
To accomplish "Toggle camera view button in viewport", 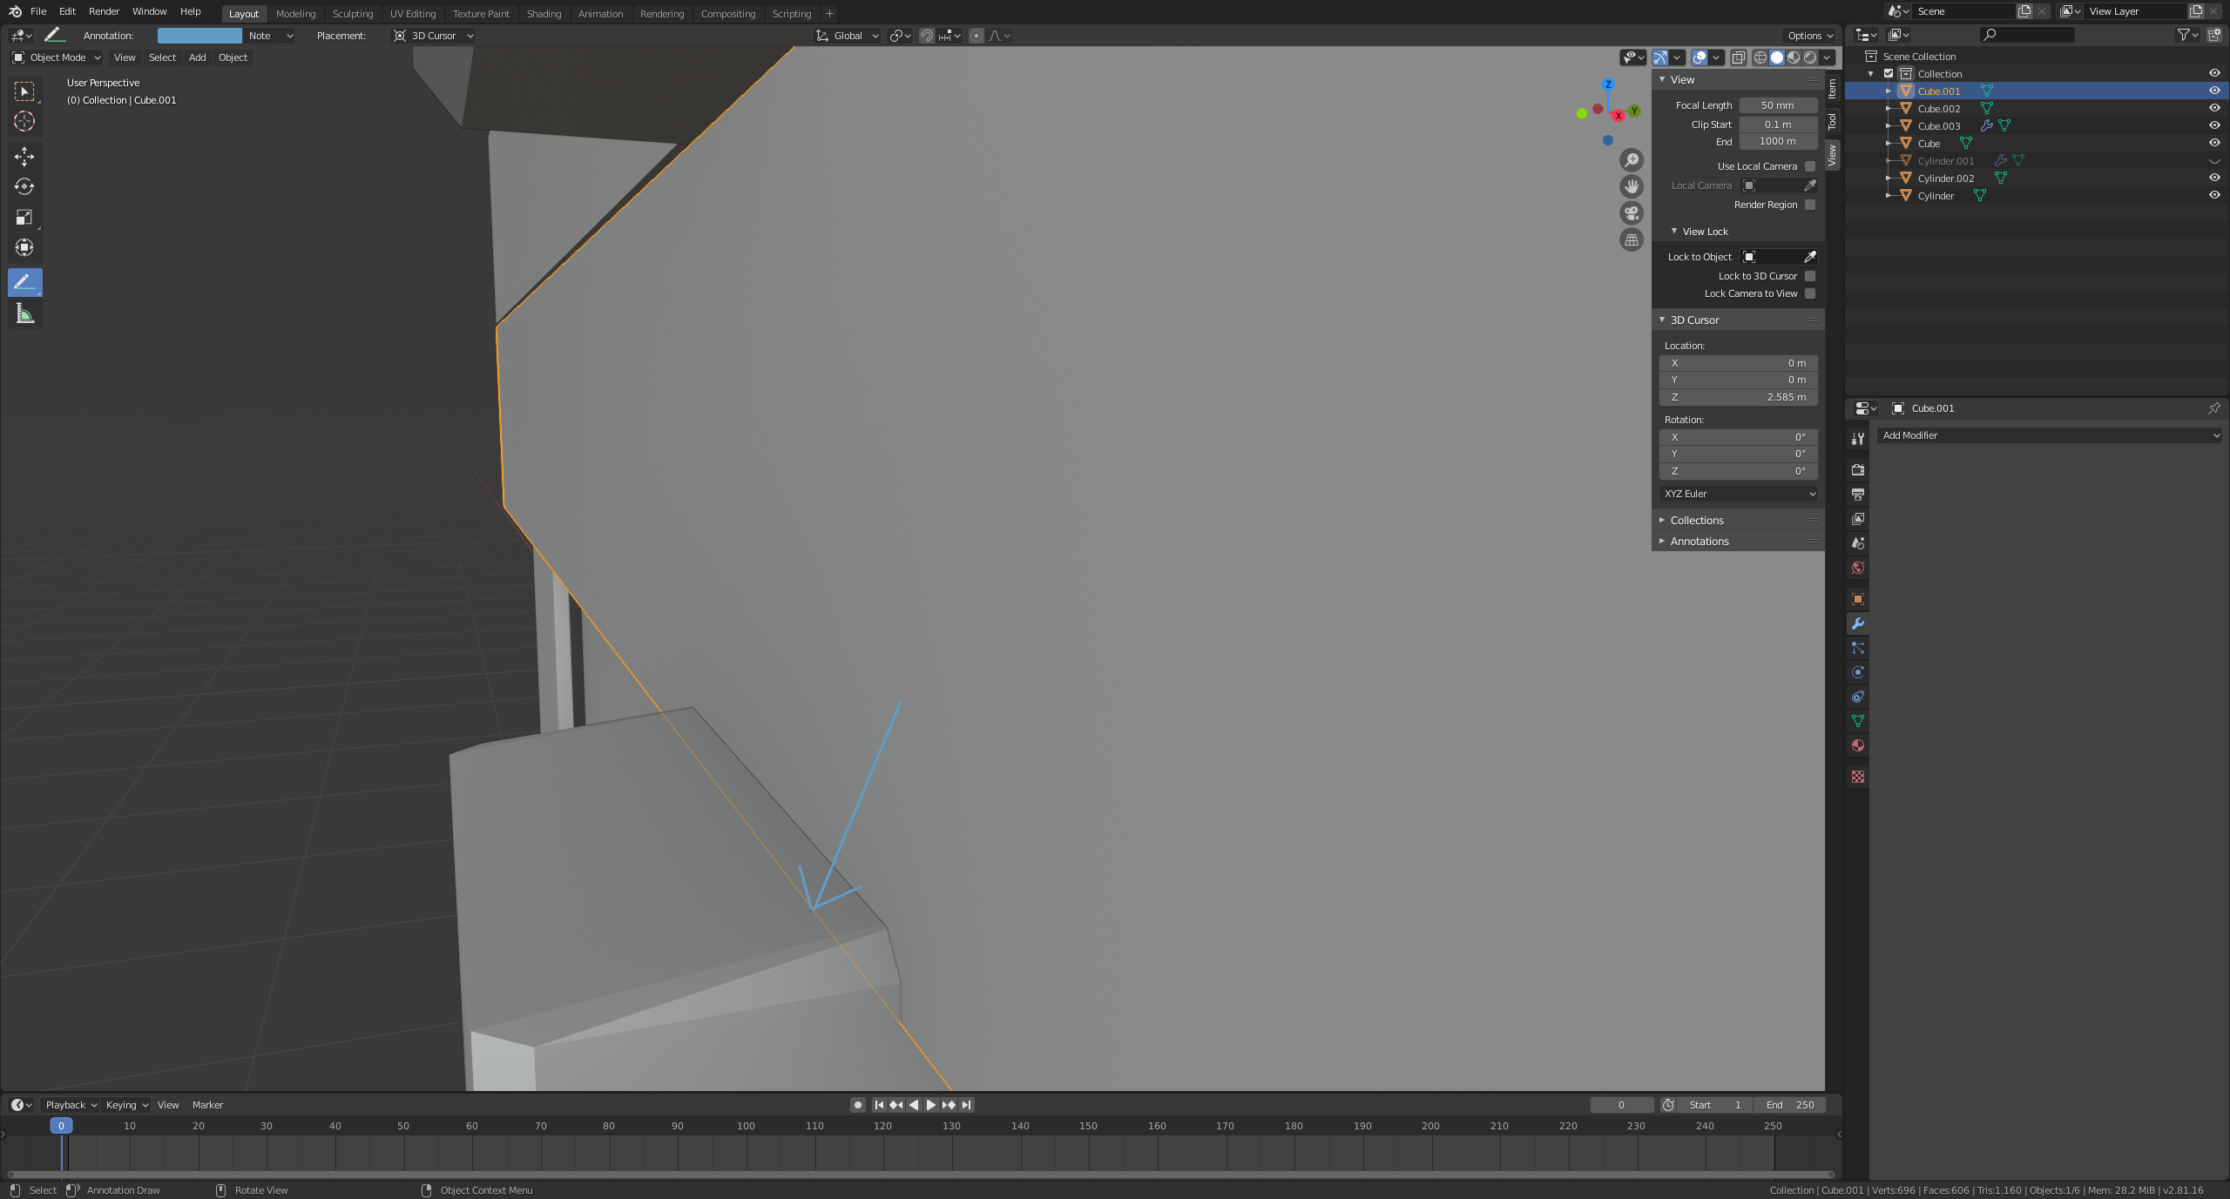I will pos(1632,213).
